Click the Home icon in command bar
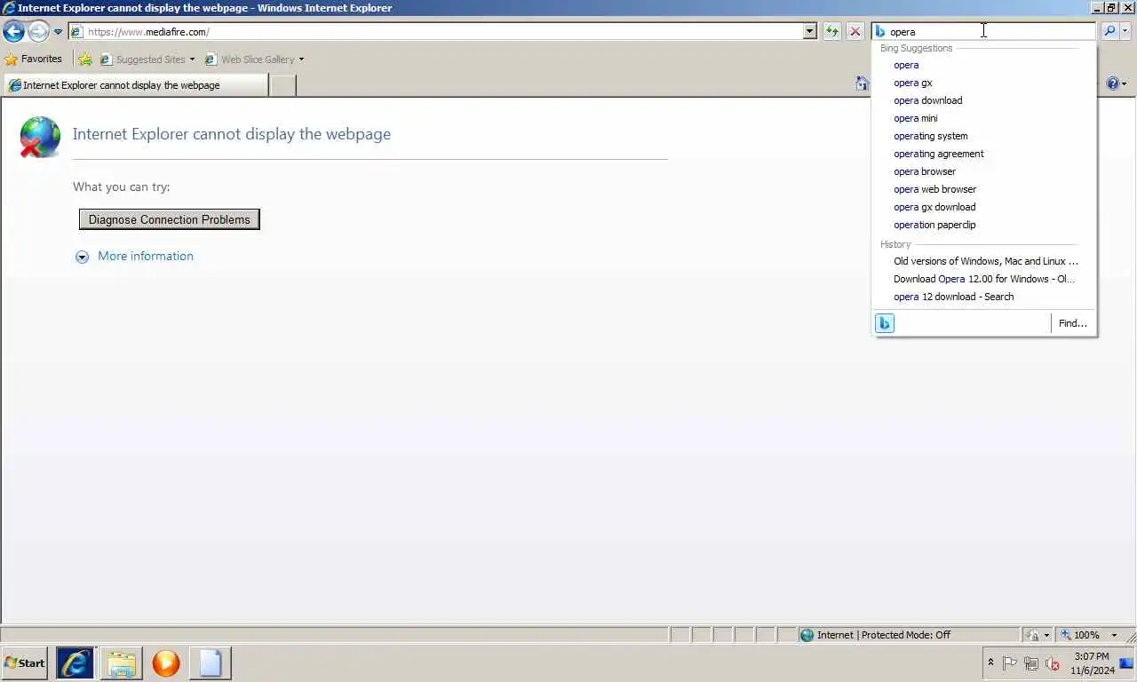Screen dimensions: 1137x682 [862, 83]
